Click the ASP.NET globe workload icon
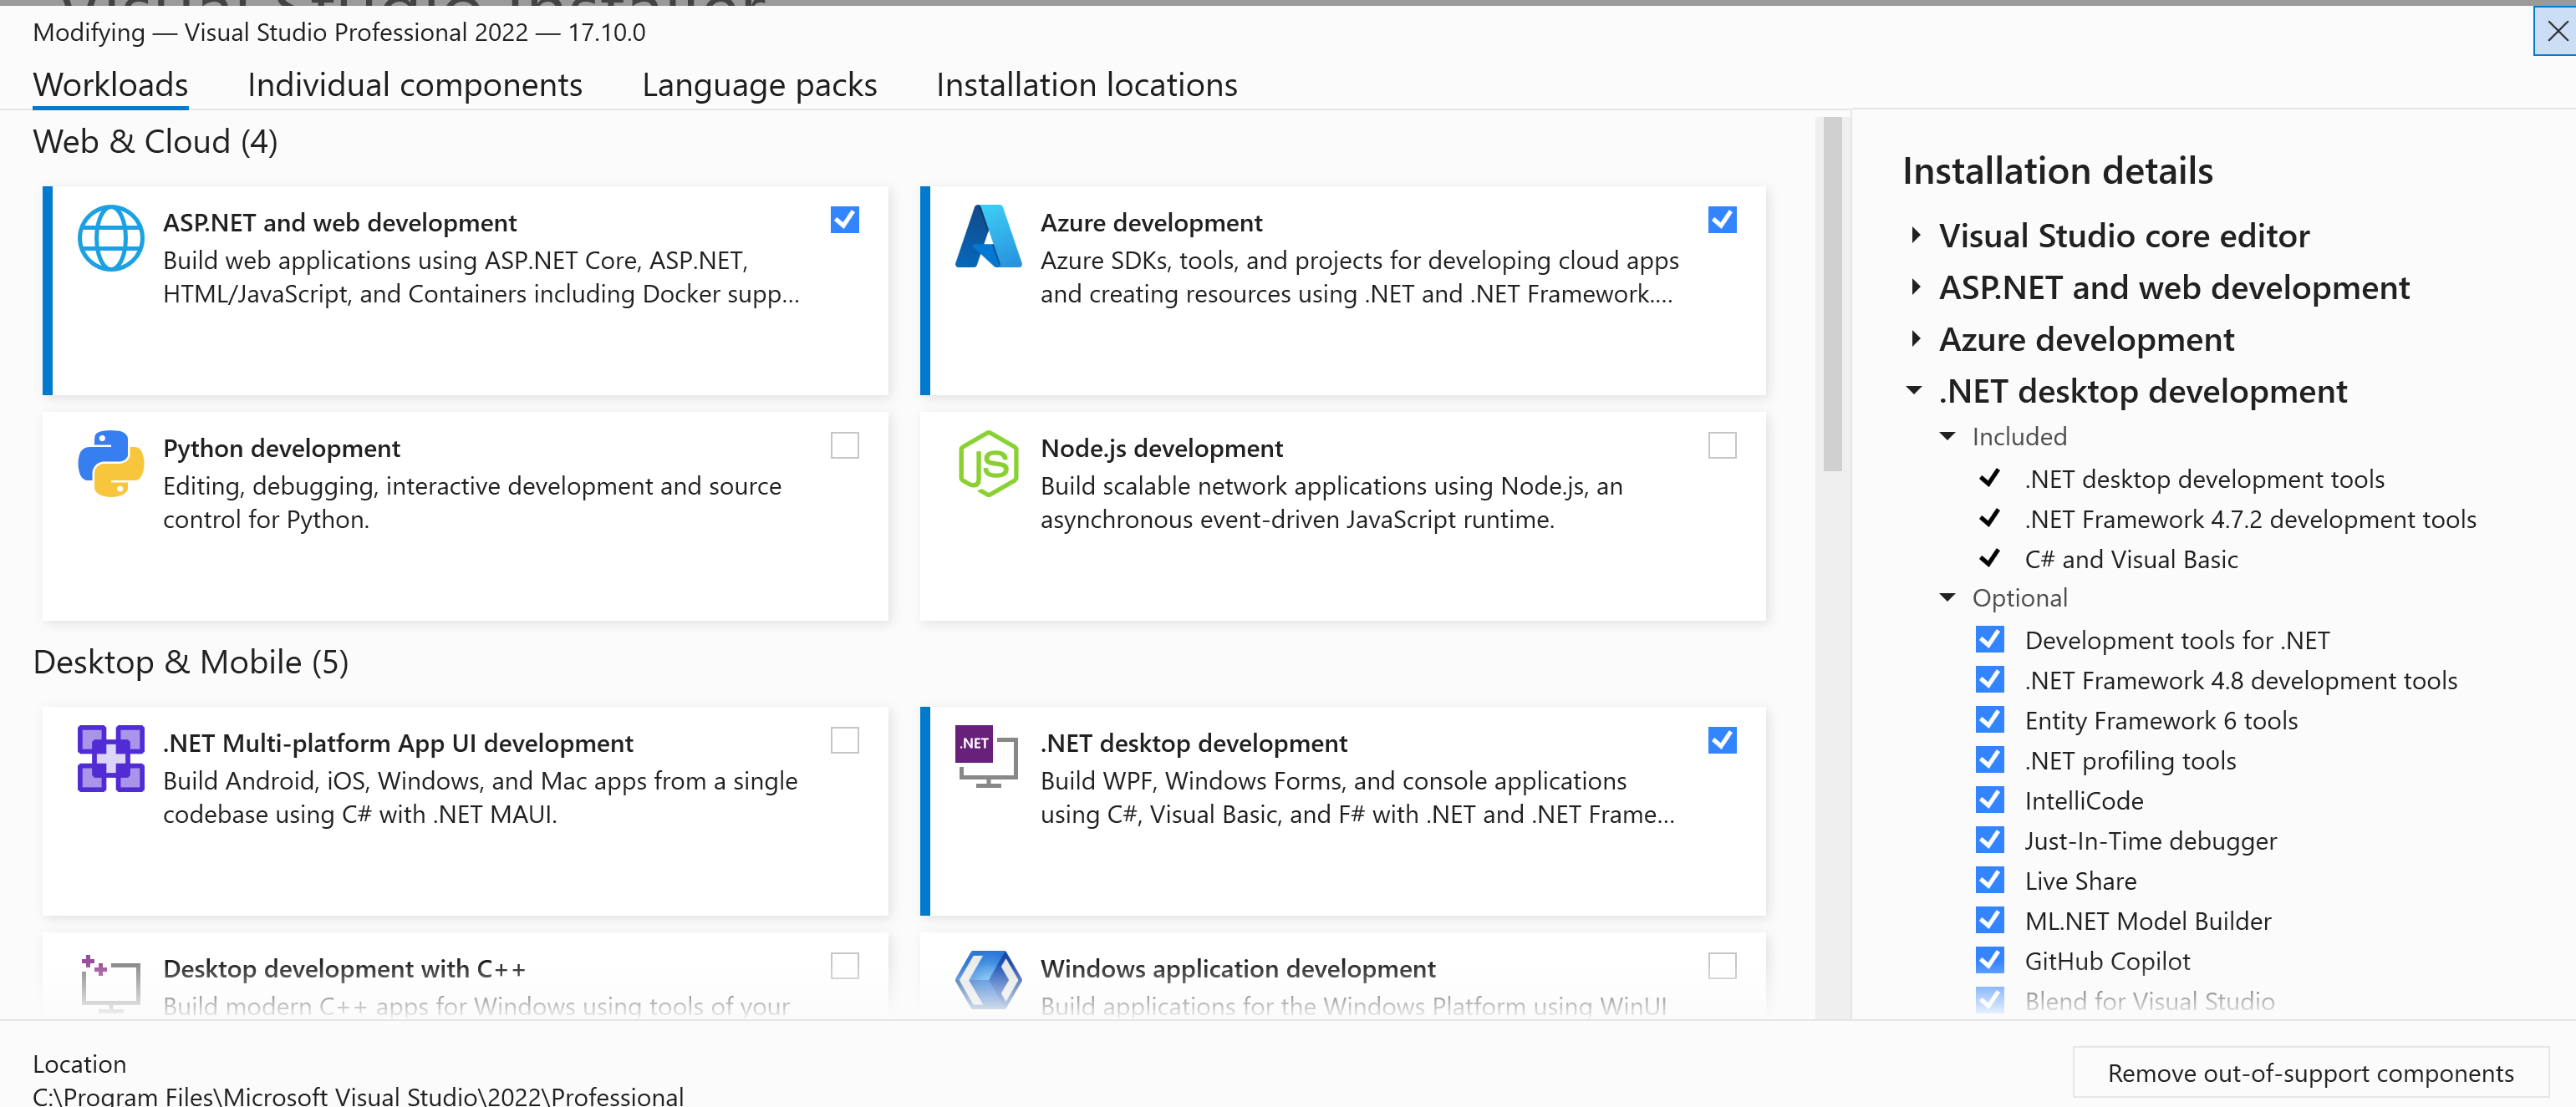Viewport: 2576px width, 1107px height. click(x=110, y=238)
